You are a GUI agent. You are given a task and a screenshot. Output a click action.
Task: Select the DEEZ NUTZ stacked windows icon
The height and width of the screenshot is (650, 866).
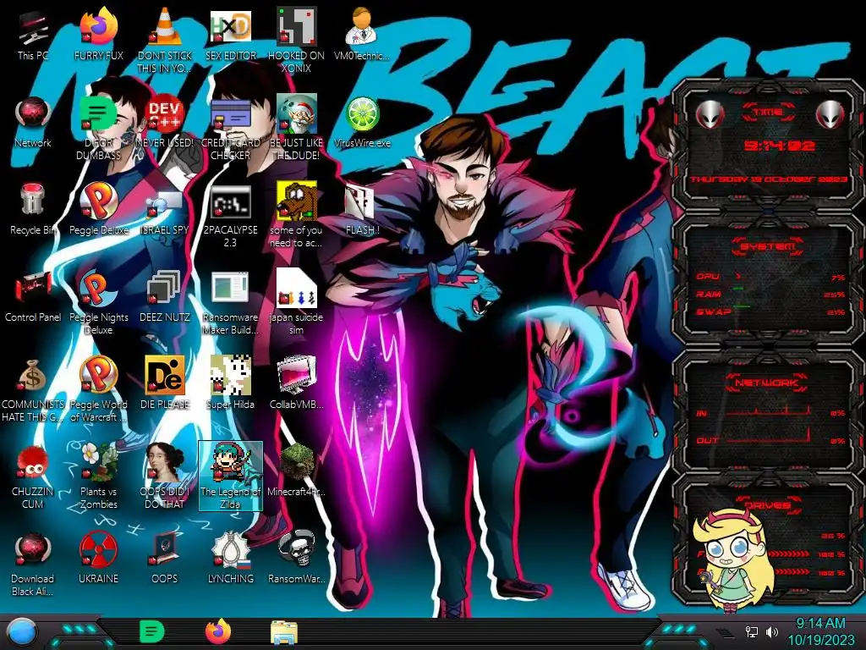click(x=165, y=295)
